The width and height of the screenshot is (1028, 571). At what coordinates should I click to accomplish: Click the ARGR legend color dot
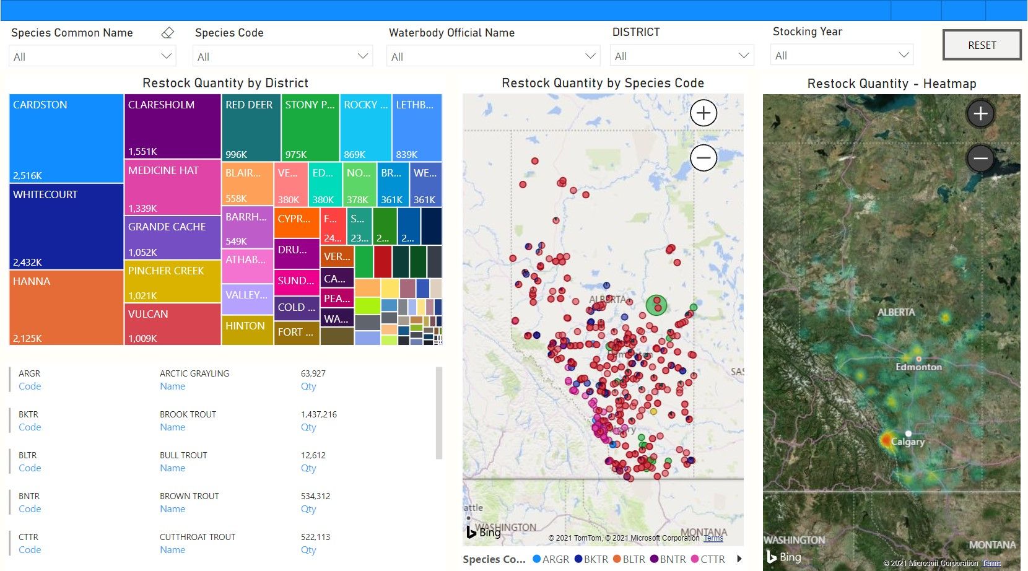[x=537, y=559]
